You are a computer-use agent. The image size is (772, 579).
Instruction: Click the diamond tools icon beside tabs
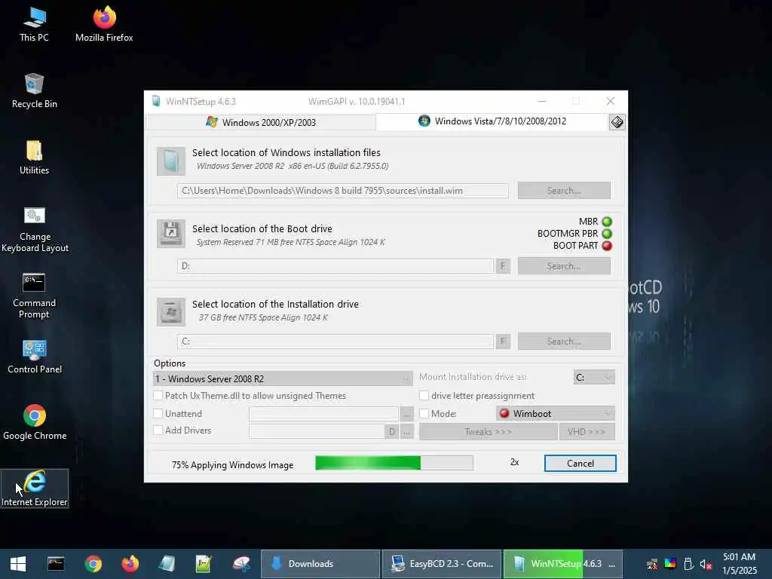click(617, 122)
